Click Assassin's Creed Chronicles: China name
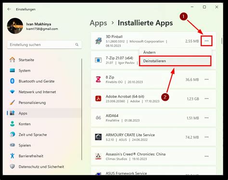 pyautogui.click(x=136, y=154)
